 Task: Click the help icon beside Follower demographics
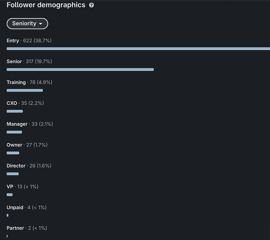(91, 5)
